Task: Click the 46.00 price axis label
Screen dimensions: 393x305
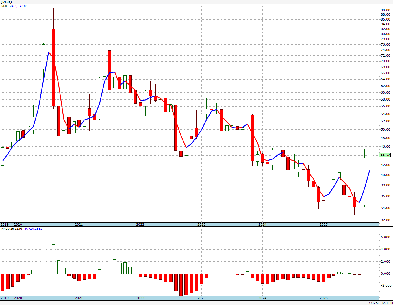Action: 385,146
